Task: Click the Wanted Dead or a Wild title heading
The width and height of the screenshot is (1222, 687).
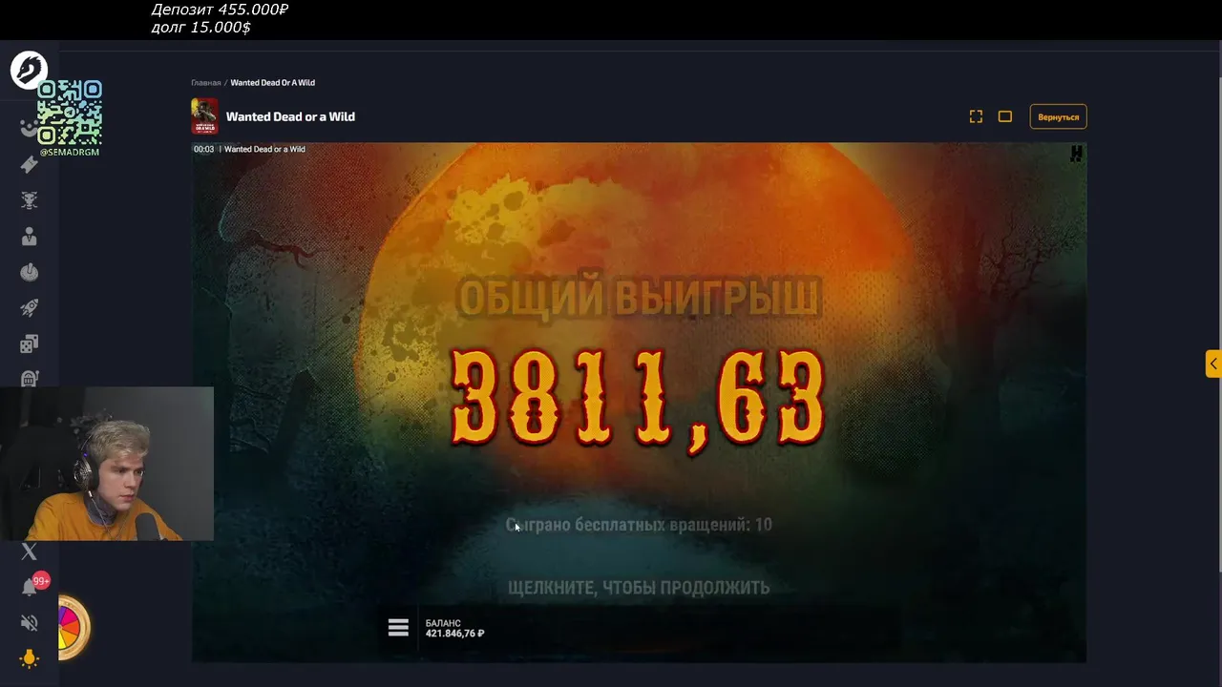Action: pos(290,116)
